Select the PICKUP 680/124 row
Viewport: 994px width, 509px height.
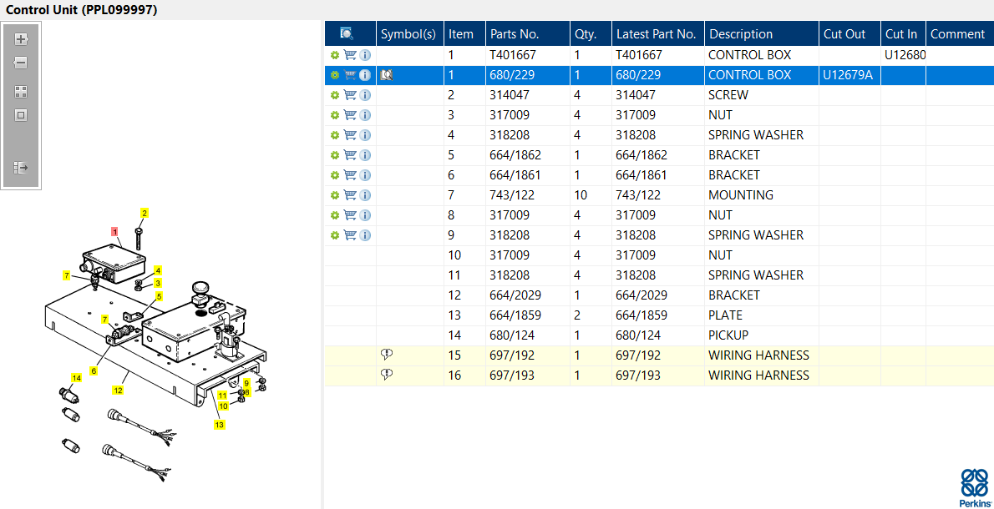[659, 335]
